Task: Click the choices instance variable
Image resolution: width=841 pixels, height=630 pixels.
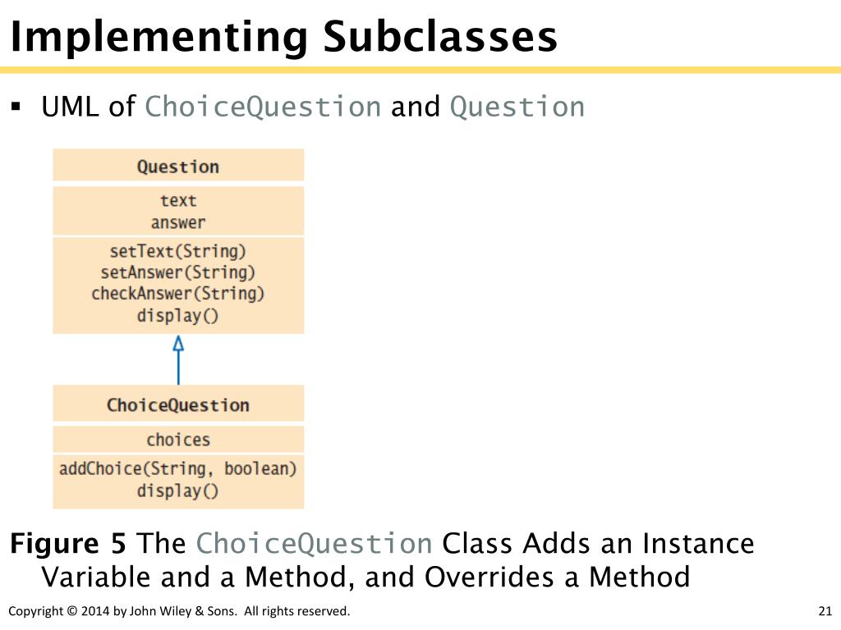Action: tap(178, 440)
